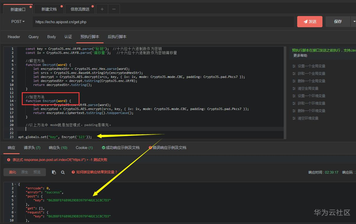Click the "errcode": 0 response line

pos(38,188)
